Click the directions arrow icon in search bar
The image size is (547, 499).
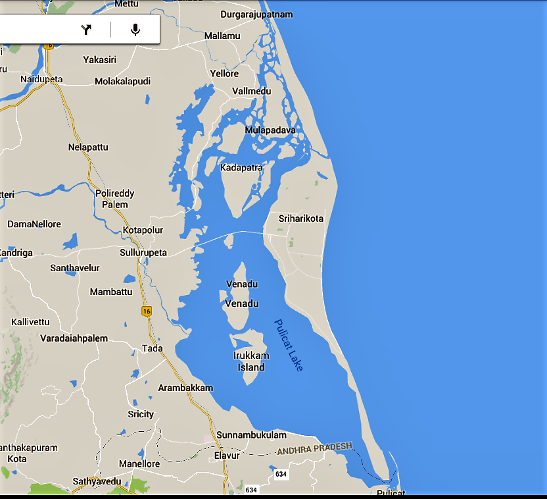(x=87, y=30)
